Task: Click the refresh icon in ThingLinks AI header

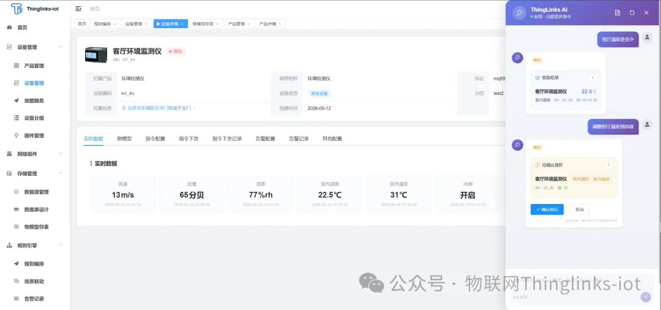Action: coord(632,13)
